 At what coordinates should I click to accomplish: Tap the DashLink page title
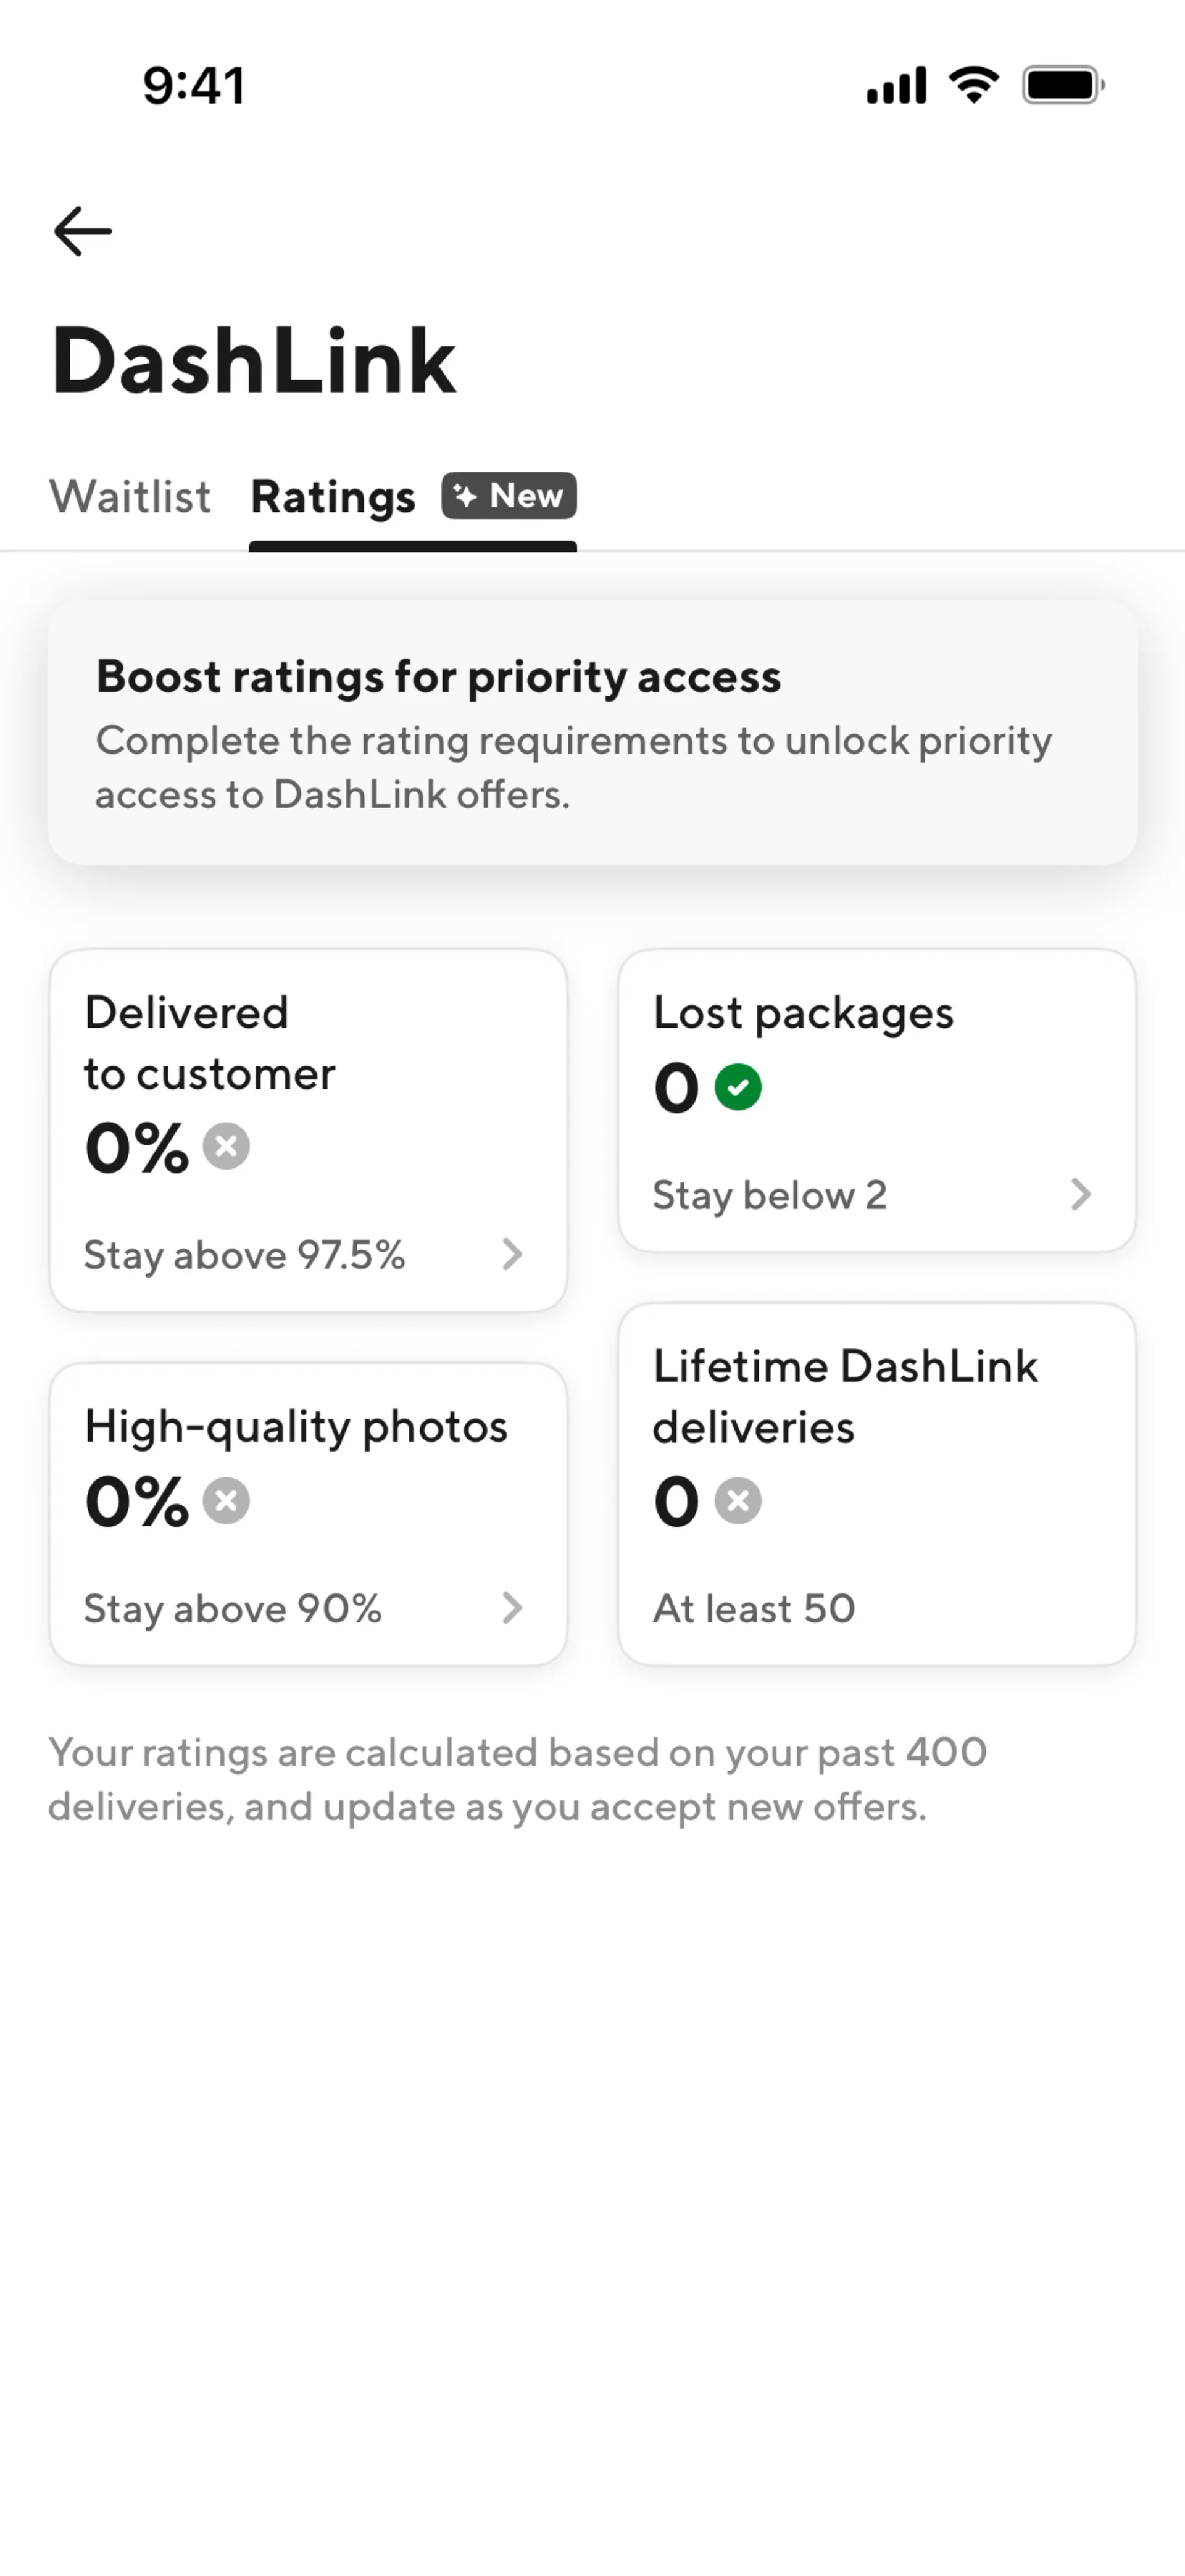tap(254, 361)
